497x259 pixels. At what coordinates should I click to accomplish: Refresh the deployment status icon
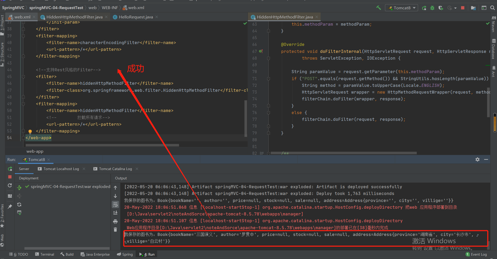[19, 205]
